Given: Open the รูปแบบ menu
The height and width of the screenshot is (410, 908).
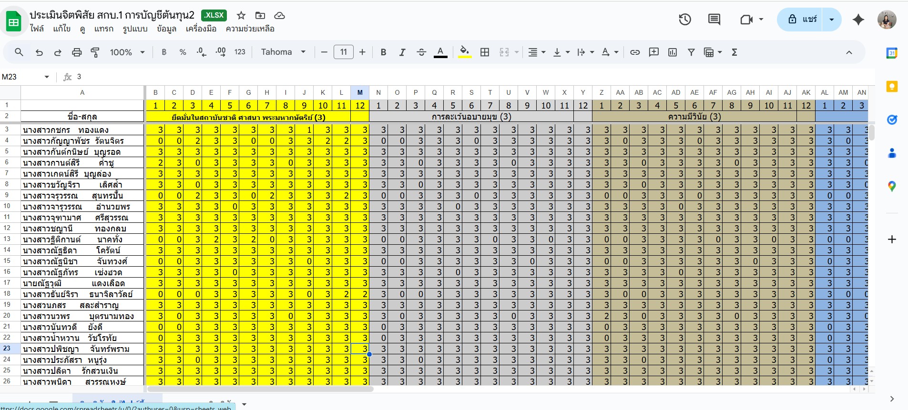Looking at the screenshot, I should point(135,29).
